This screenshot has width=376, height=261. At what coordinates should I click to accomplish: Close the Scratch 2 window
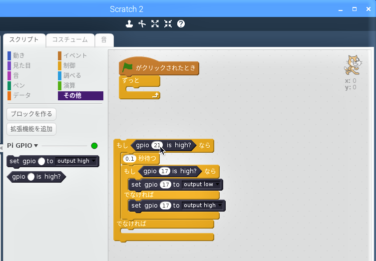pyautogui.click(x=369, y=9)
